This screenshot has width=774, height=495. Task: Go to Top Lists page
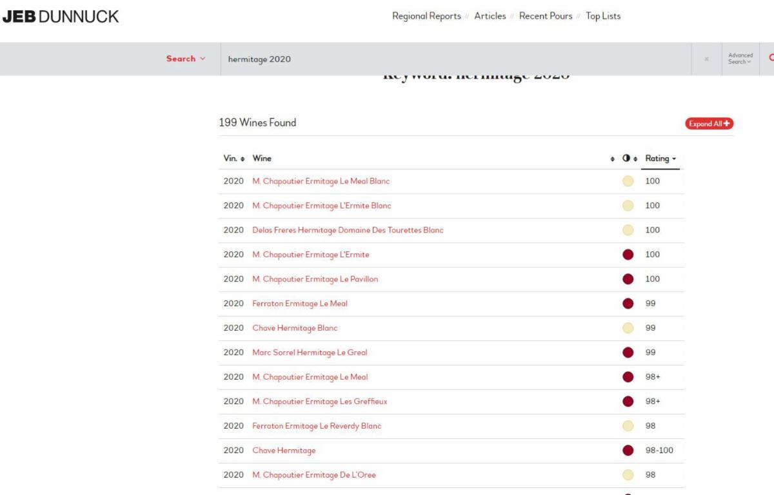tap(603, 16)
